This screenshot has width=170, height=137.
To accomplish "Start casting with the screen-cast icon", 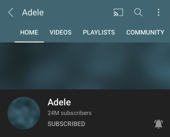I will [x=118, y=12].
